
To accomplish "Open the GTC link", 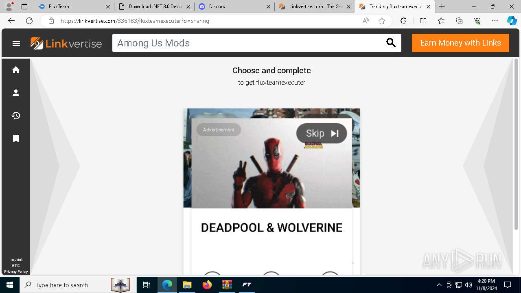I will tap(16, 266).
